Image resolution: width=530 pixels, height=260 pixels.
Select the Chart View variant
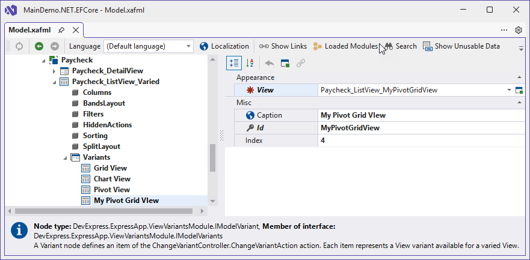(x=112, y=179)
